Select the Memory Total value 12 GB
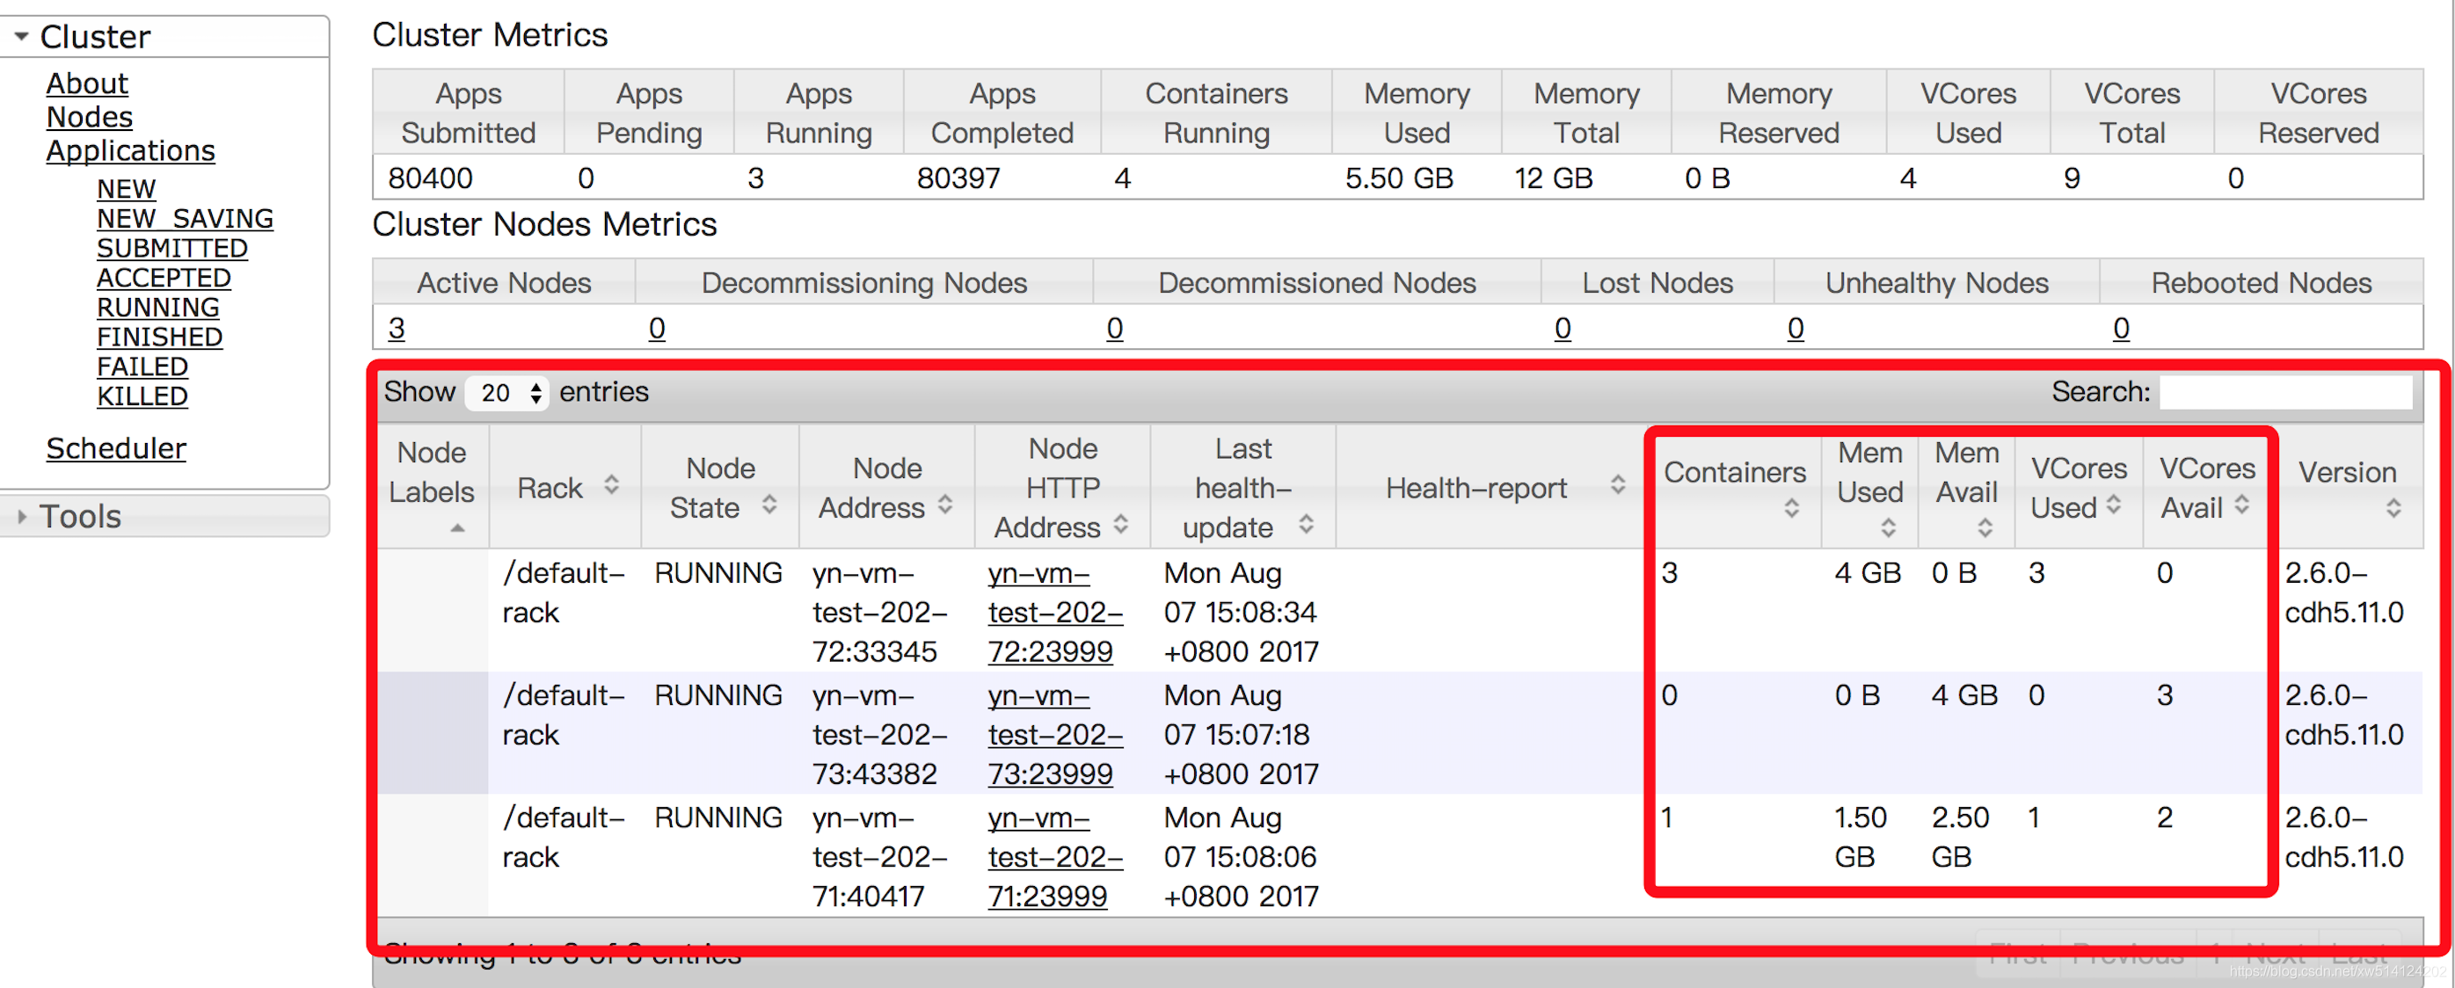Screen dimensions: 2455x988 [1553, 178]
